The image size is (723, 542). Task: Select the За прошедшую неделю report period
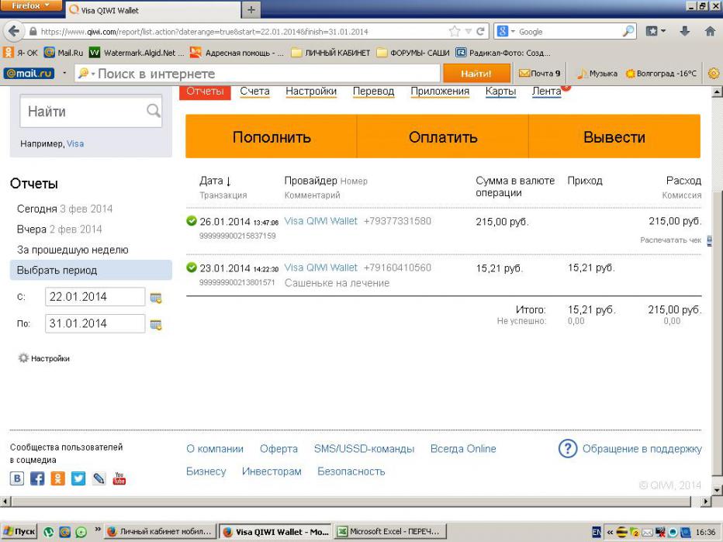tap(73, 250)
